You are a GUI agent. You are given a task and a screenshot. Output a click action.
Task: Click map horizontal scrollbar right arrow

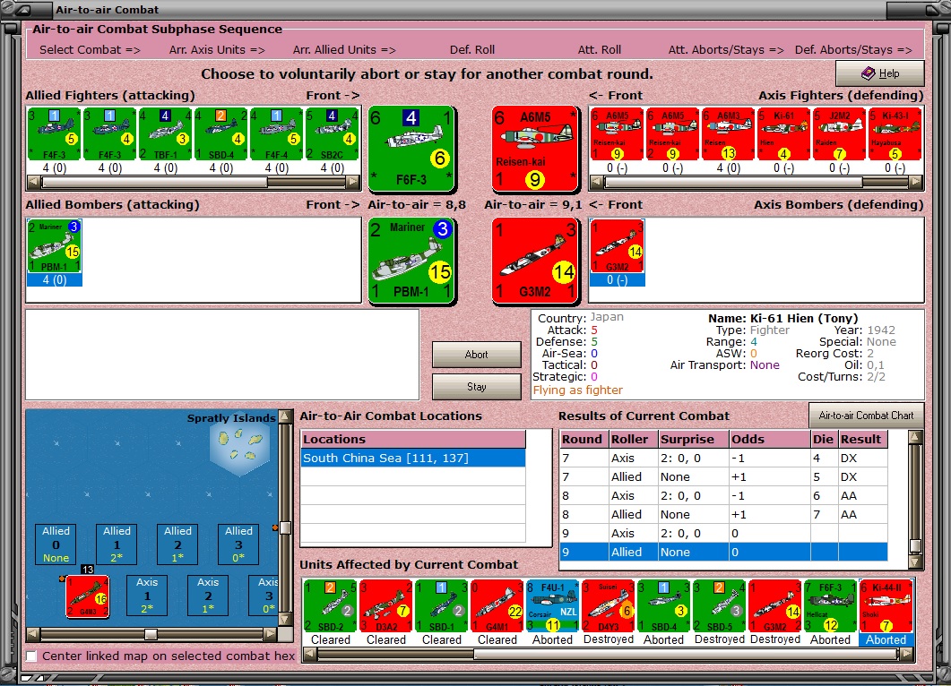click(x=271, y=634)
